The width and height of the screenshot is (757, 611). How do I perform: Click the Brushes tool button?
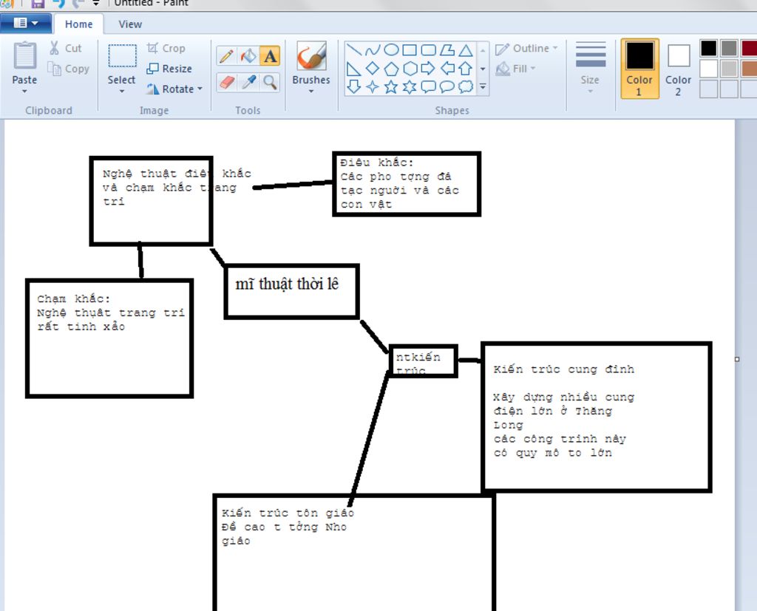pos(311,63)
